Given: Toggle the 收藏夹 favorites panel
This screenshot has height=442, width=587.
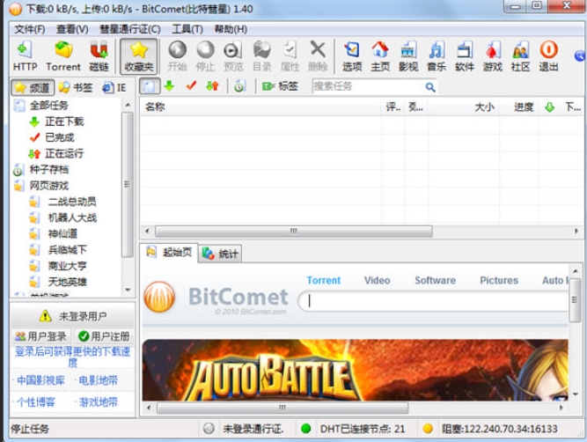Looking at the screenshot, I should point(139,56).
